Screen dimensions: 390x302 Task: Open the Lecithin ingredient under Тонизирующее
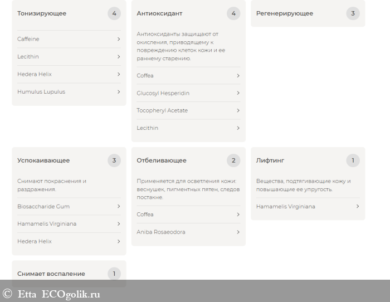click(28, 57)
